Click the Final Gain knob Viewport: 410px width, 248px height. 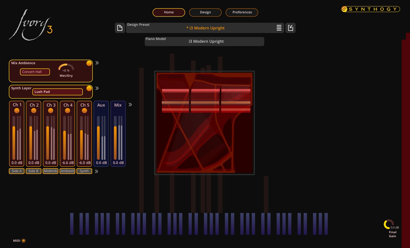[x=388, y=224]
